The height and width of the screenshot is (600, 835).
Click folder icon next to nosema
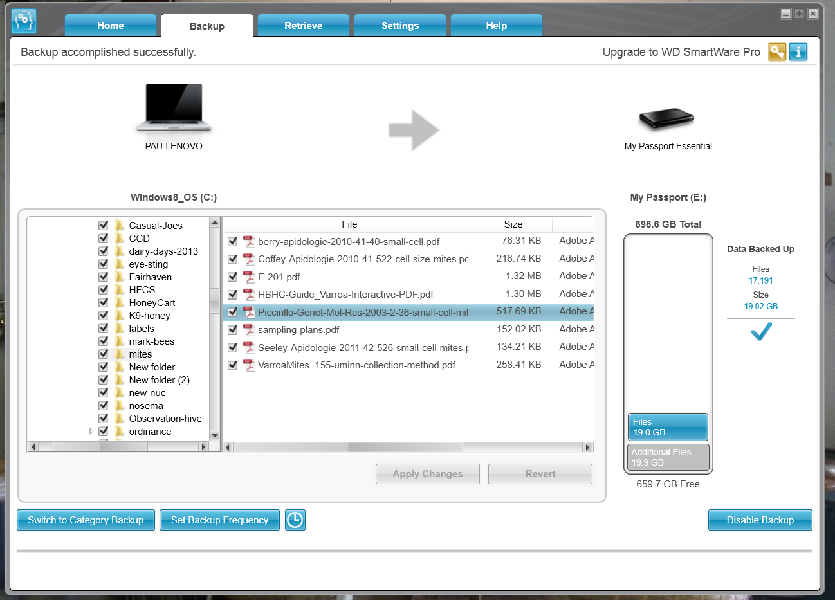click(x=119, y=405)
